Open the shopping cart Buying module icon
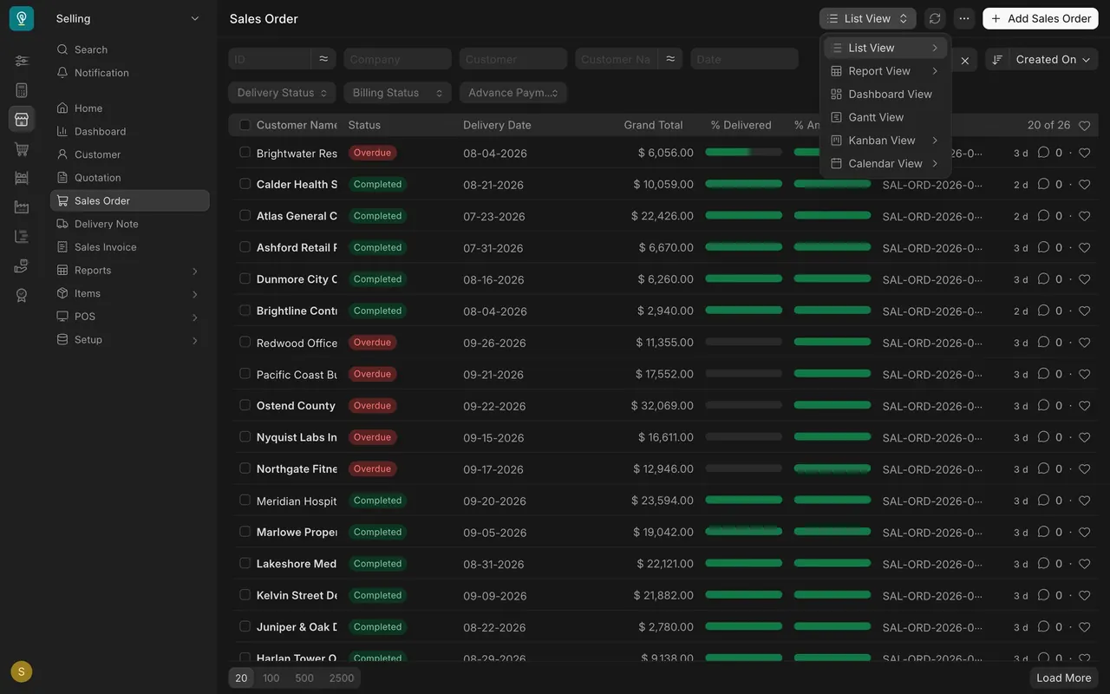Viewport: 1110px width, 694px height. pos(22,149)
